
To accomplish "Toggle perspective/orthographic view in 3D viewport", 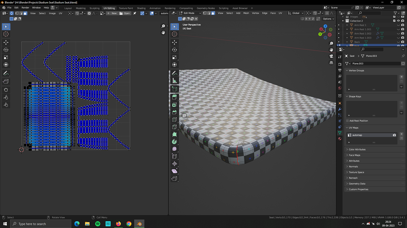I will [x=331, y=63].
